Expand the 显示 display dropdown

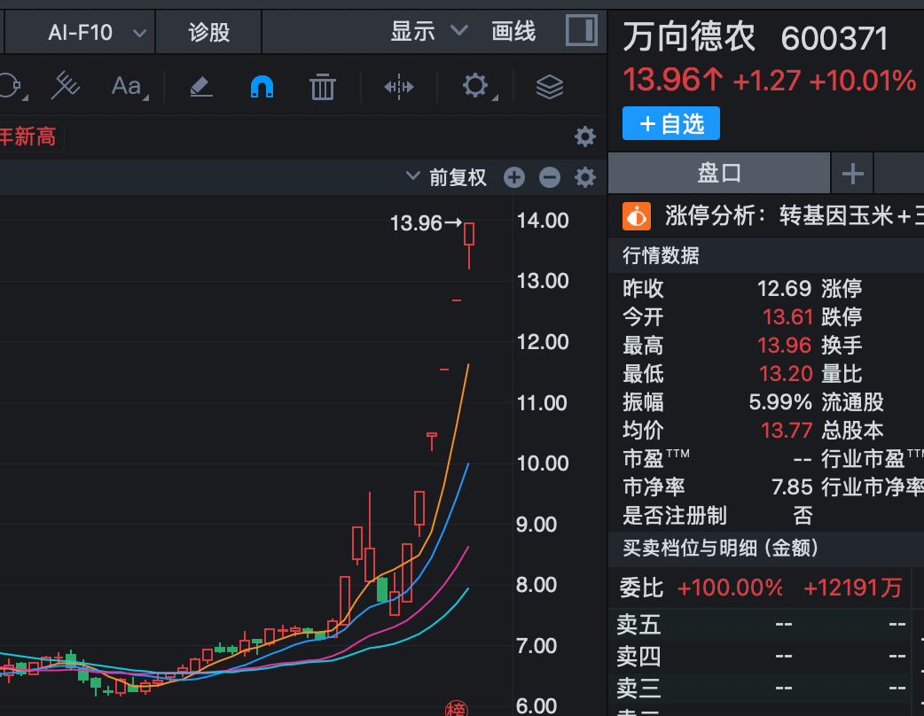coord(428,31)
